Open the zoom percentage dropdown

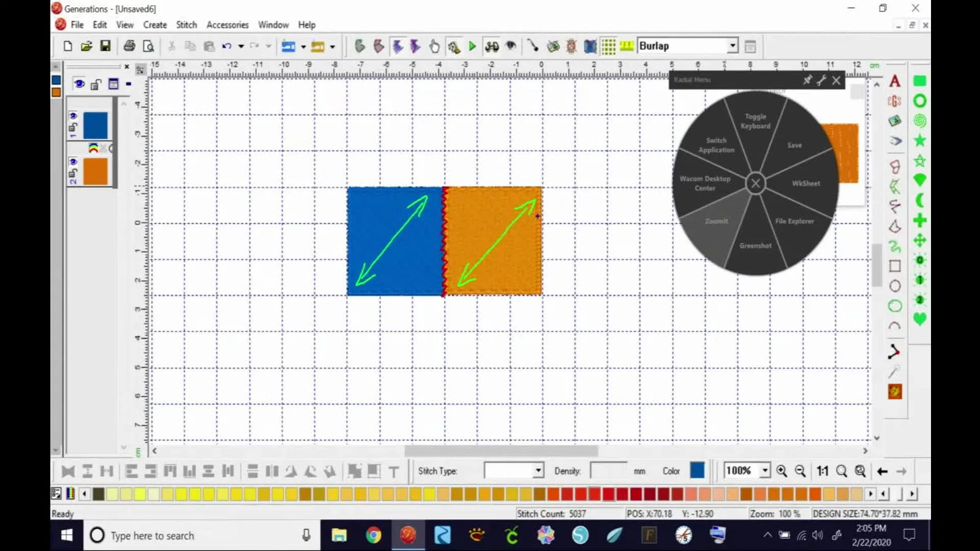765,471
